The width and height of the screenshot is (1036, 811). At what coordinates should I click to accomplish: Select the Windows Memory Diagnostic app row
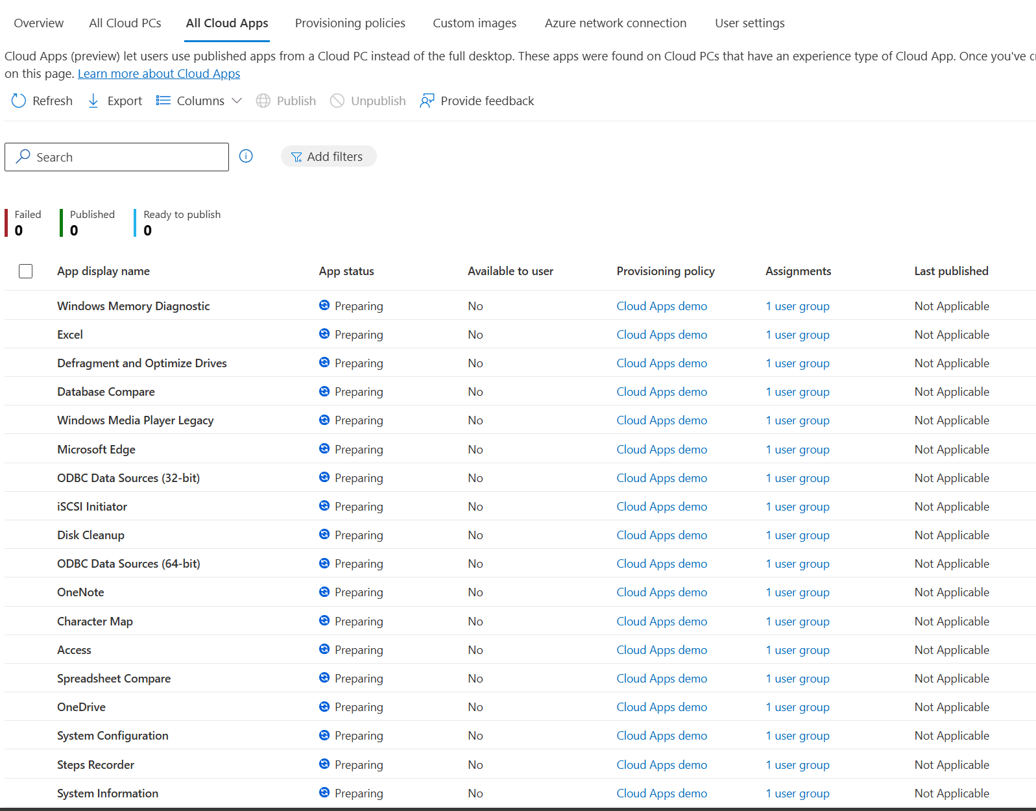pos(133,306)
